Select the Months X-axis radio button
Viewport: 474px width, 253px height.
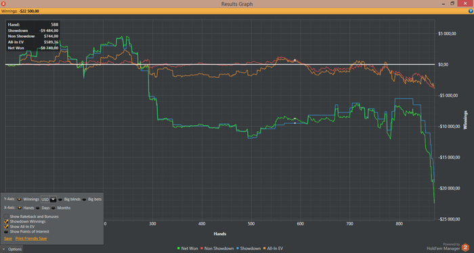[53, 208]
